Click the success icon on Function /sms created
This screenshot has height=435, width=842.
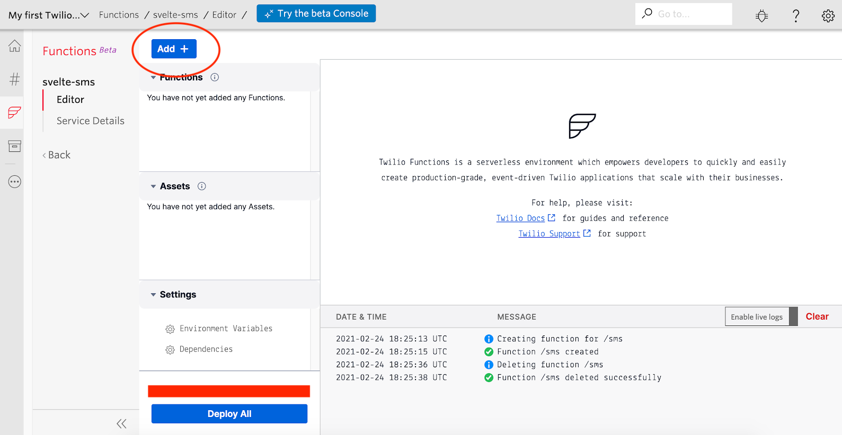click(x=489, y=352)
